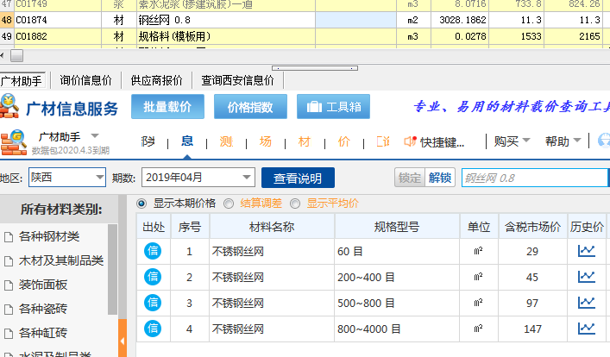Image resolution: width=610 pixels, height=357 pixels.
Task: Open source info icon for 800~4000 目 row
Action: (x=153, y=329)
